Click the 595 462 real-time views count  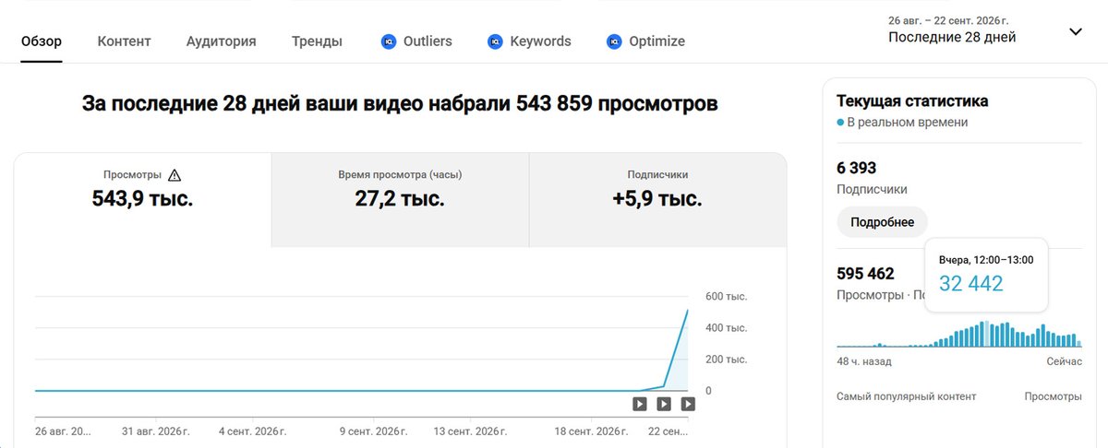click(865, 274)
